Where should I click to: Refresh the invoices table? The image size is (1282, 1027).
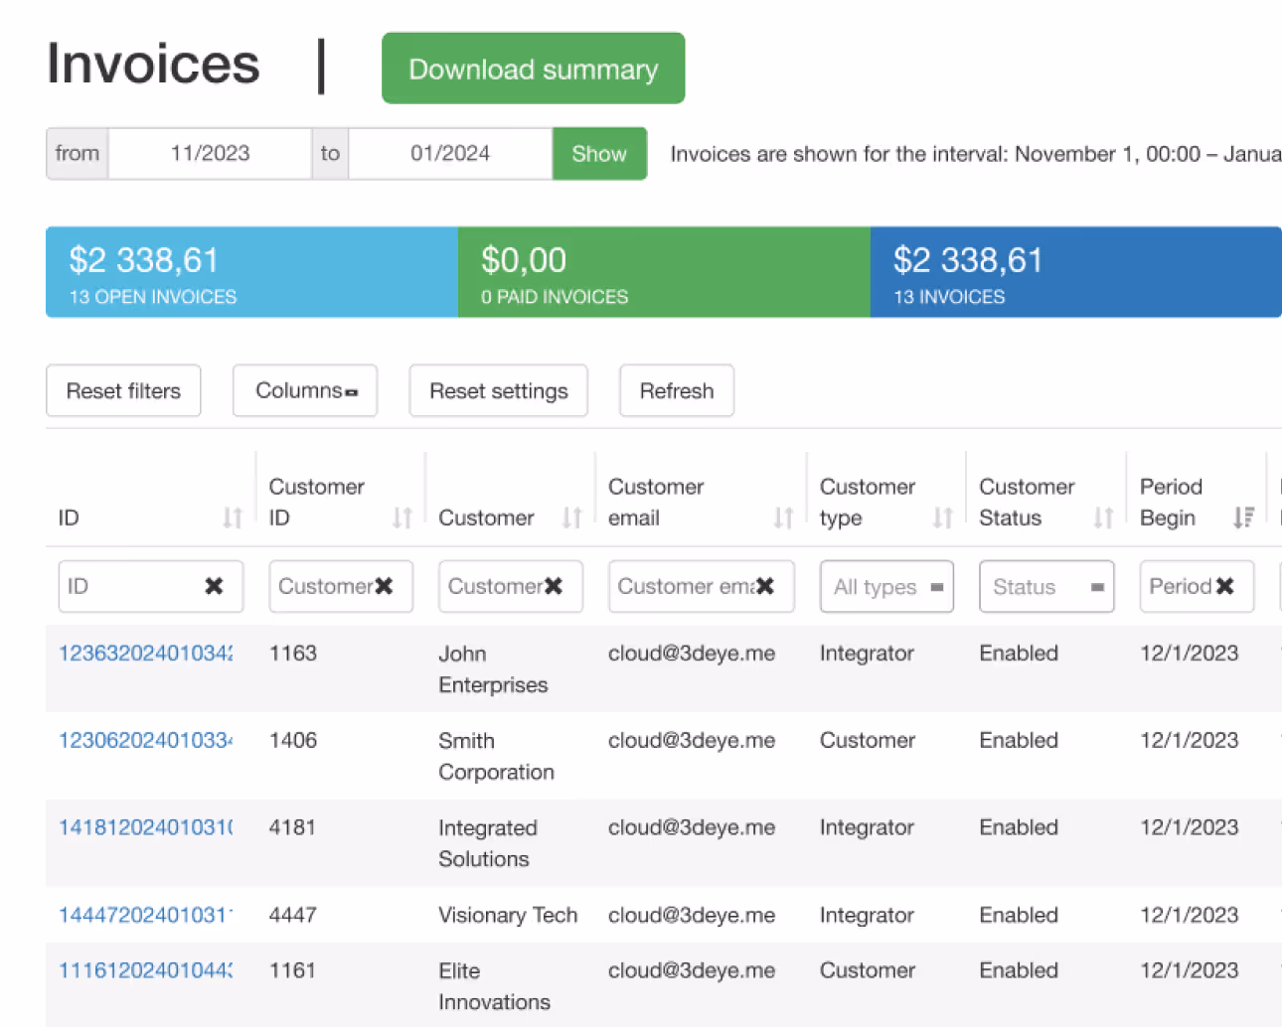click(676, 391)
